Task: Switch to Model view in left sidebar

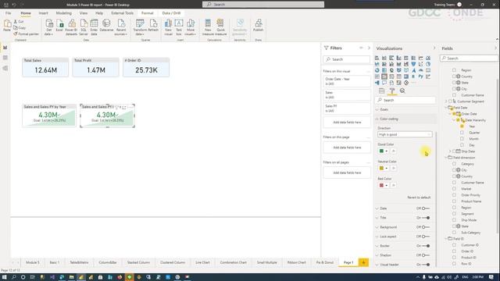Action: [x=5, y=68]
